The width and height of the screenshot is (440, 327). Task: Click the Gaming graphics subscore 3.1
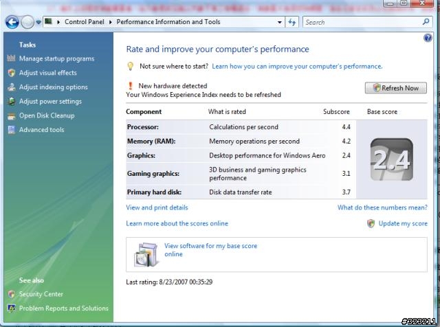coord(346,174)
